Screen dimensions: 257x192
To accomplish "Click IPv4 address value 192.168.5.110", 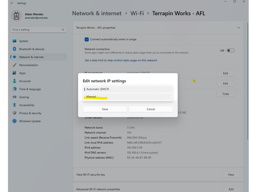I will pos(135,147).
